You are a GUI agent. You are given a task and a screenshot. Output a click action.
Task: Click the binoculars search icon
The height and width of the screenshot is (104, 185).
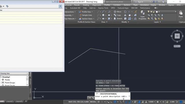pos(133,2)
